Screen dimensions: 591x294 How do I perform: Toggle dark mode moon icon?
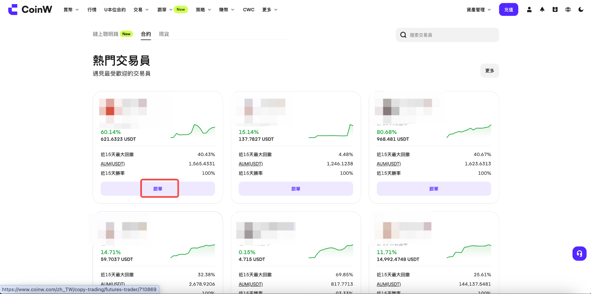click(x=581, y=10)
